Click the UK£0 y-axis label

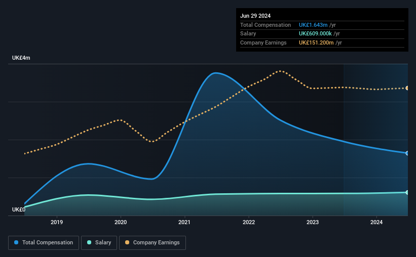point(19,209)
